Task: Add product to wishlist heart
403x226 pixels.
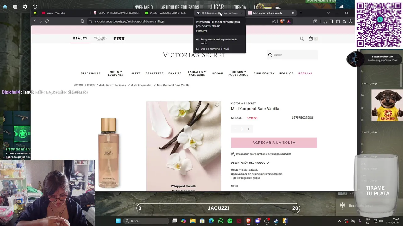Action: (x=217, y=105)
